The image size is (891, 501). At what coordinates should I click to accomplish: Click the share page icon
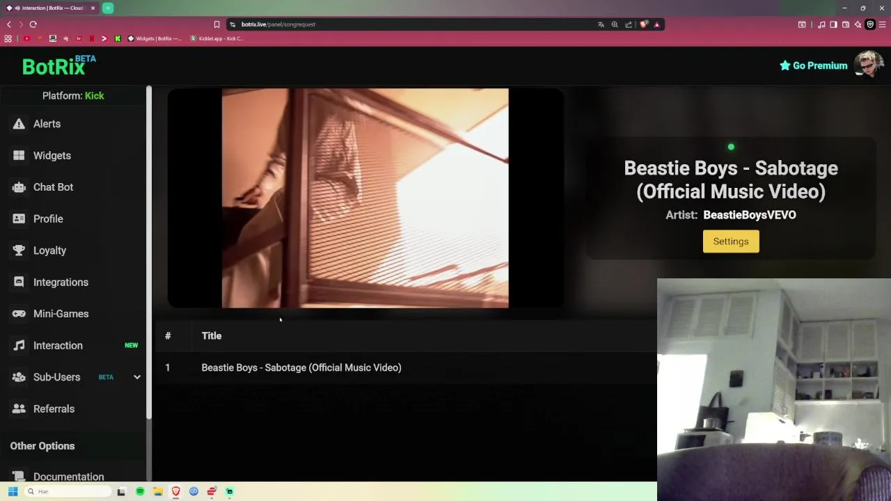(629, 24)
